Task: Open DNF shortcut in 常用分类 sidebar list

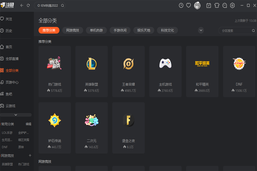Action: coord(4,147)
